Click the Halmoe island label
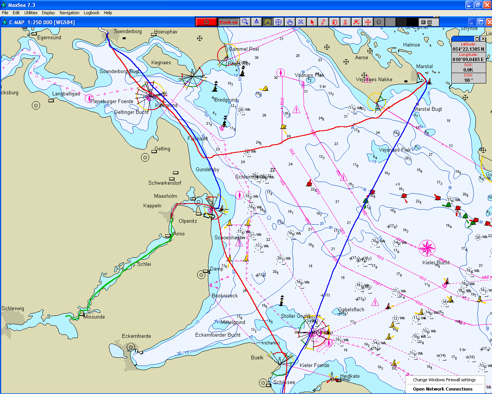The height and width of the screenshot is (394, 492). pyautogui.click(x=412, y=45)
